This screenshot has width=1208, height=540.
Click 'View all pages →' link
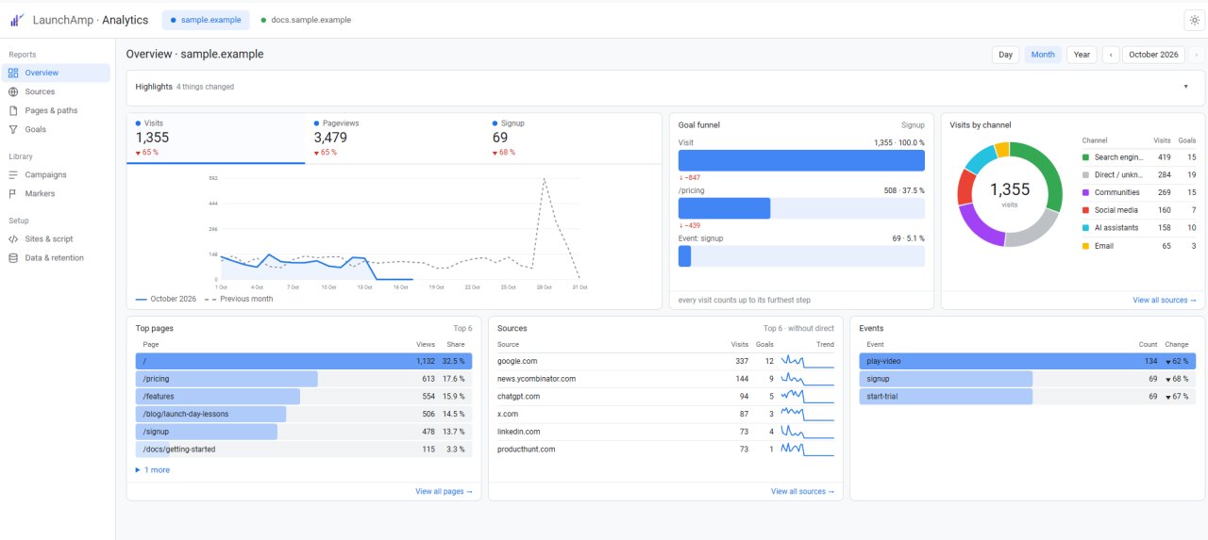(x=444, y=491)
